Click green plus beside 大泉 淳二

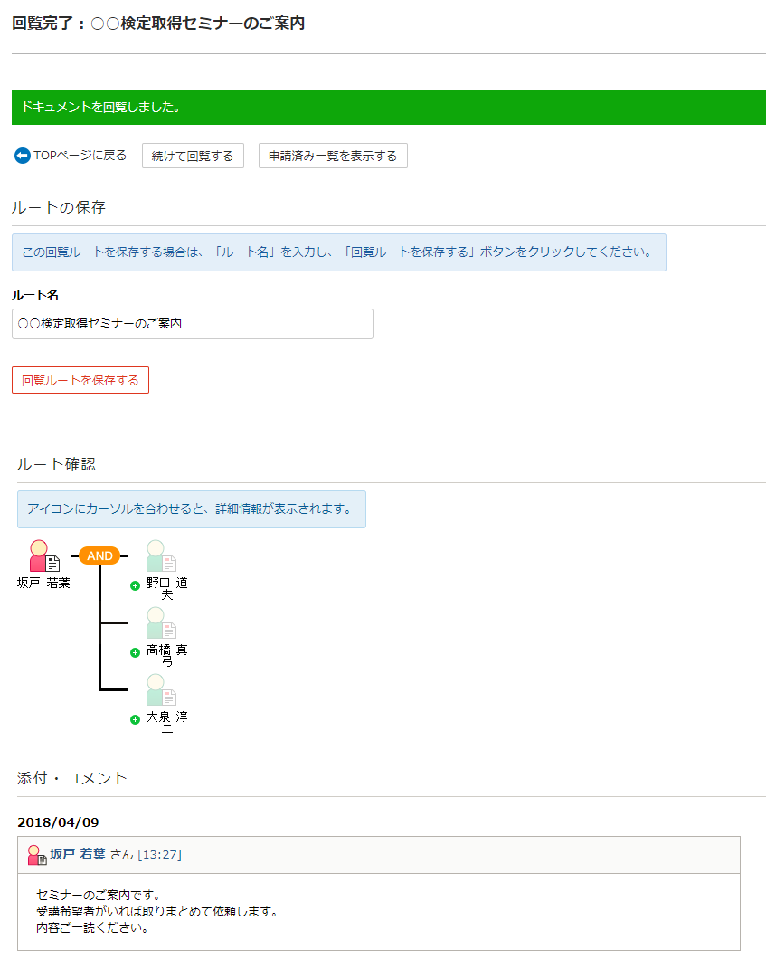coord(135,720)
